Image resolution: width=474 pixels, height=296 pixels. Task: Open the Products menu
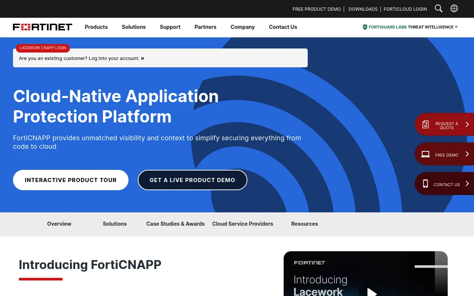tap(96, 27)
